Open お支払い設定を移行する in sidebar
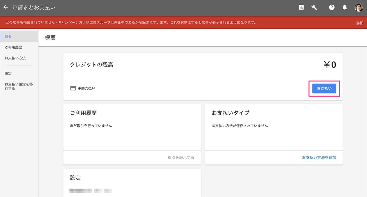 [x=19, y=86]
